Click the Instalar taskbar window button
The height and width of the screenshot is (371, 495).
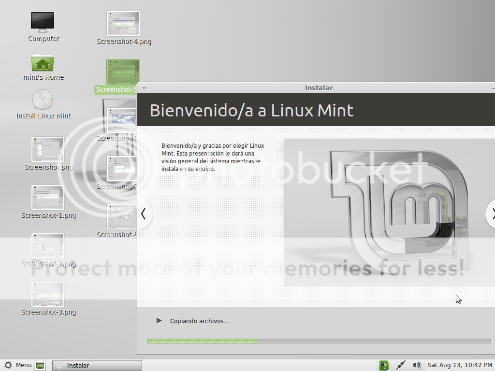click(97, 365)
